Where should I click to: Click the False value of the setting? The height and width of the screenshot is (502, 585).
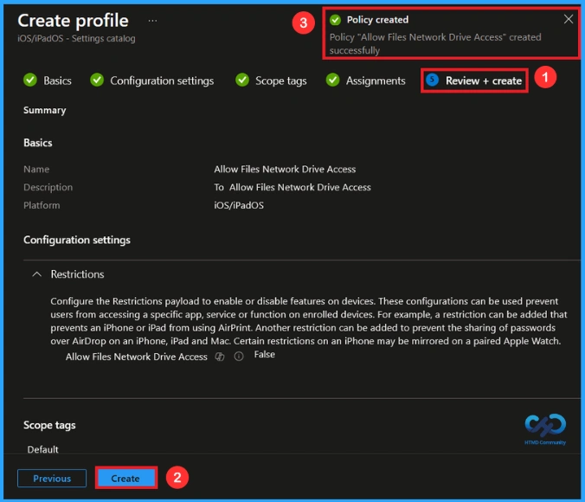tap(265, 355)
